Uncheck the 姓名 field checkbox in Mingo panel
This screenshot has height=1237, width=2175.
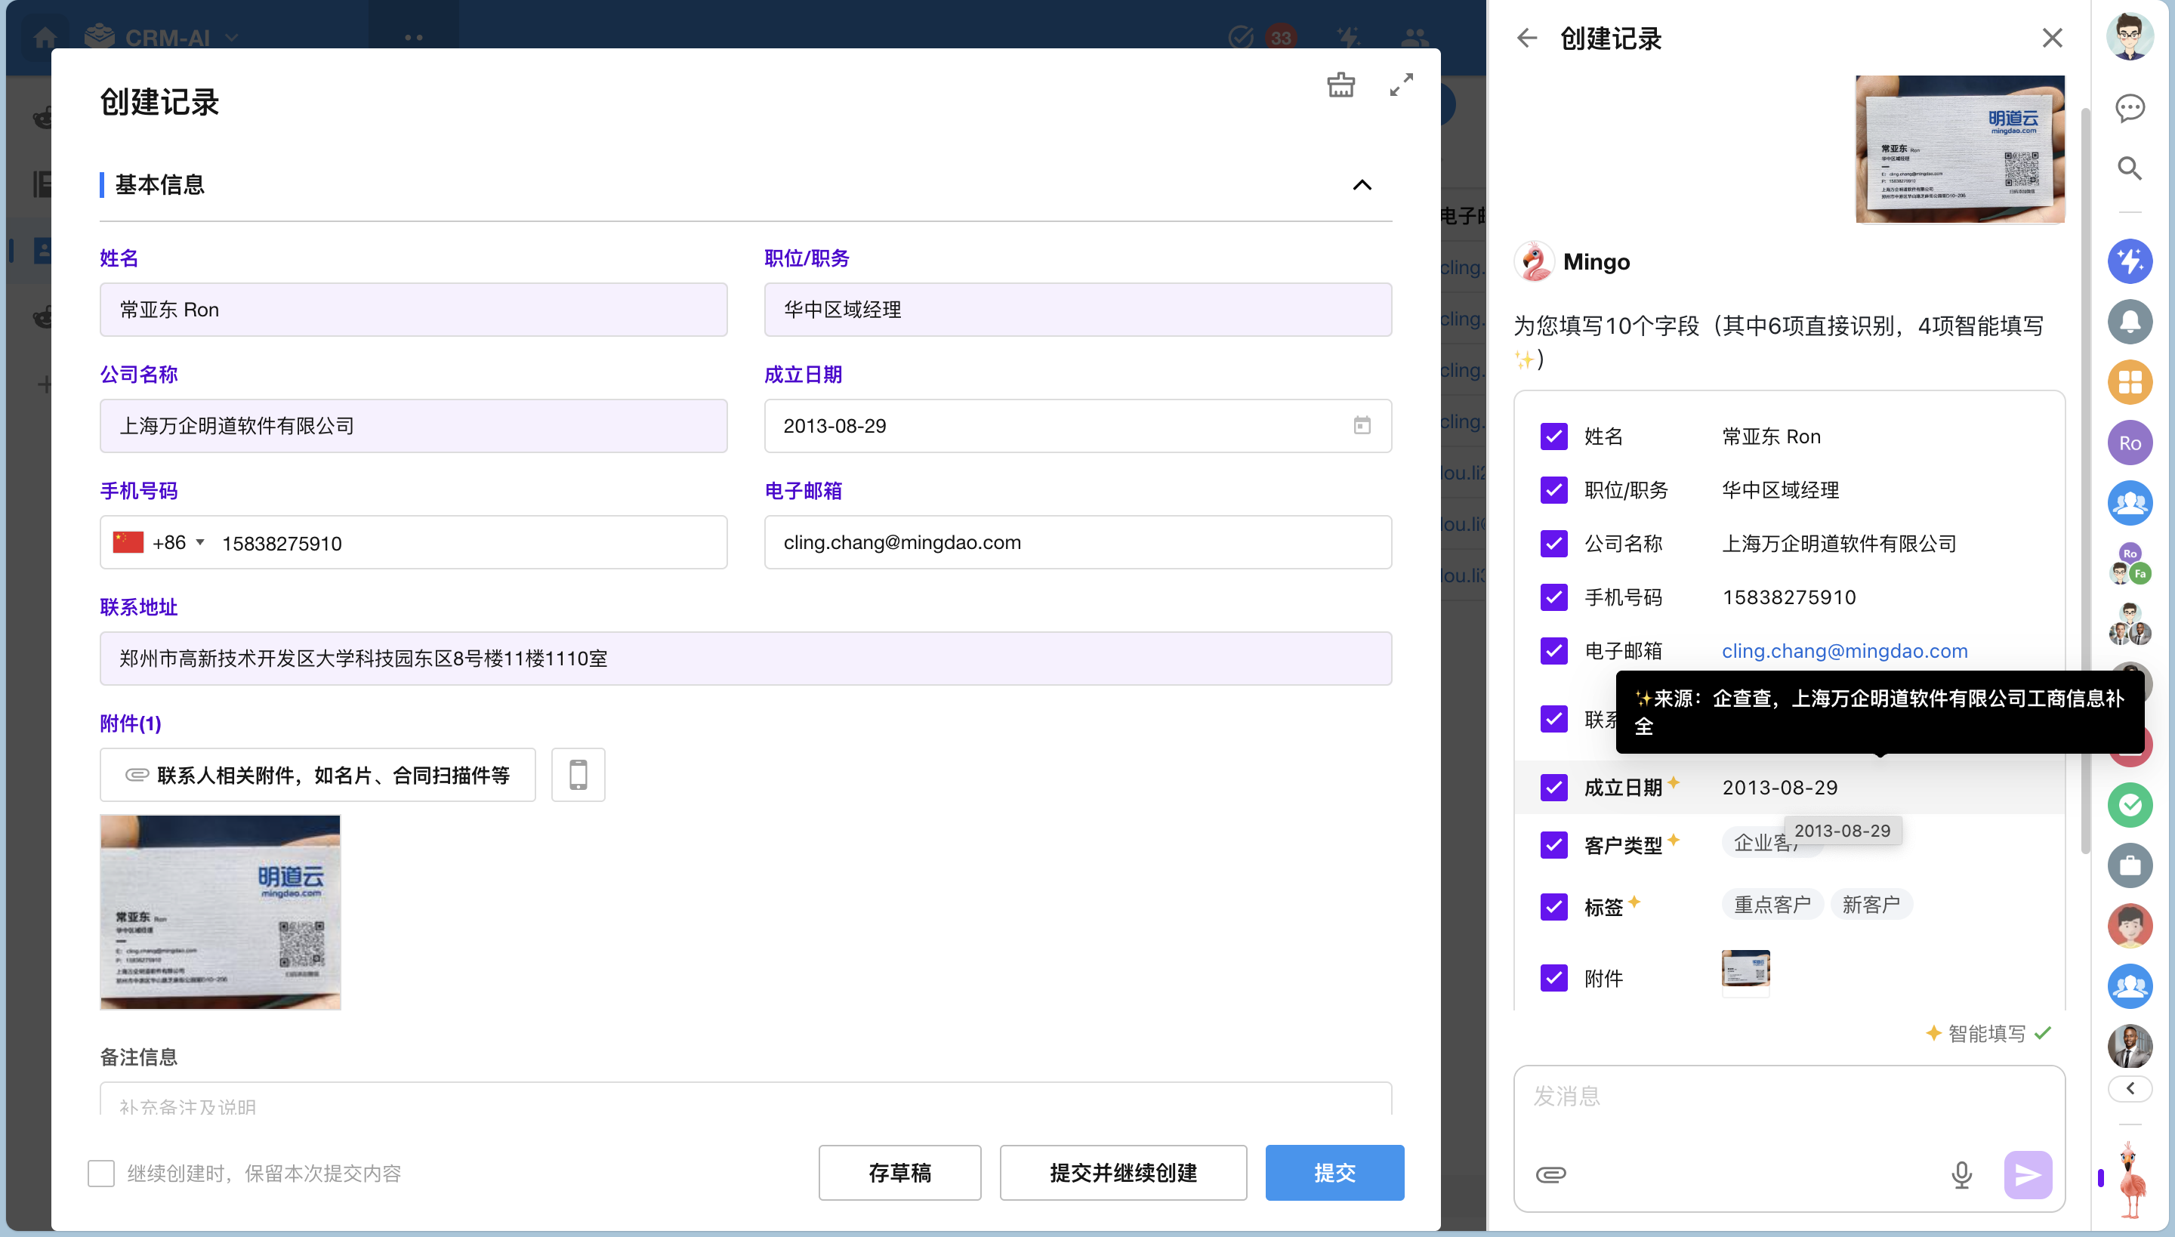click(x=1554, y=436)
